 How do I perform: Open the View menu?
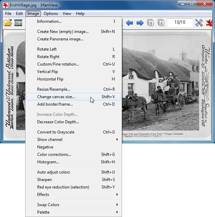tap(67, 14)
